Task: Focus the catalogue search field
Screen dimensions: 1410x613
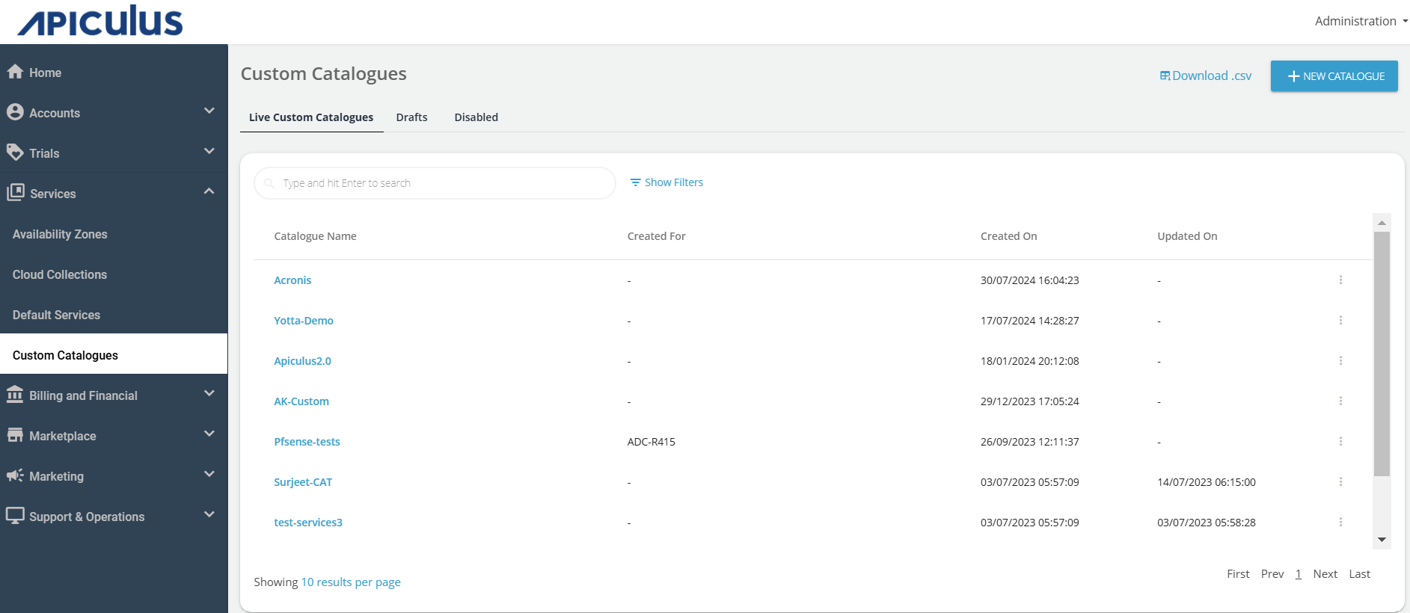Action: click(435, 183)
